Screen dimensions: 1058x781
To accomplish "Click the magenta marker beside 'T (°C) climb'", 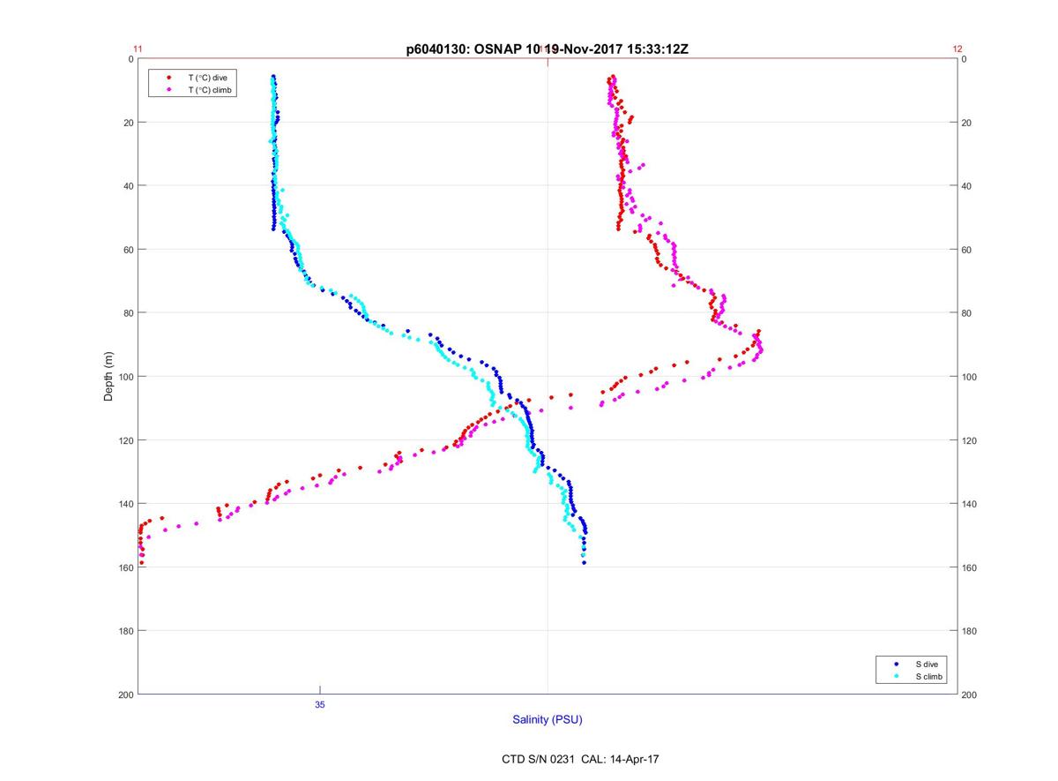I will pos(169,90).
